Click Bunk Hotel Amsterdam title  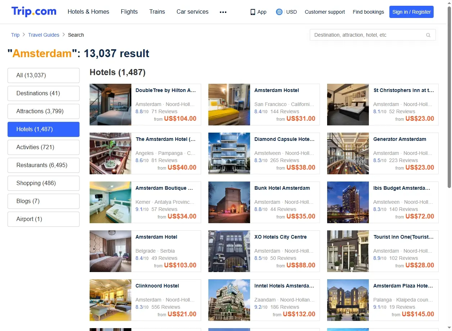pos(282,188)
